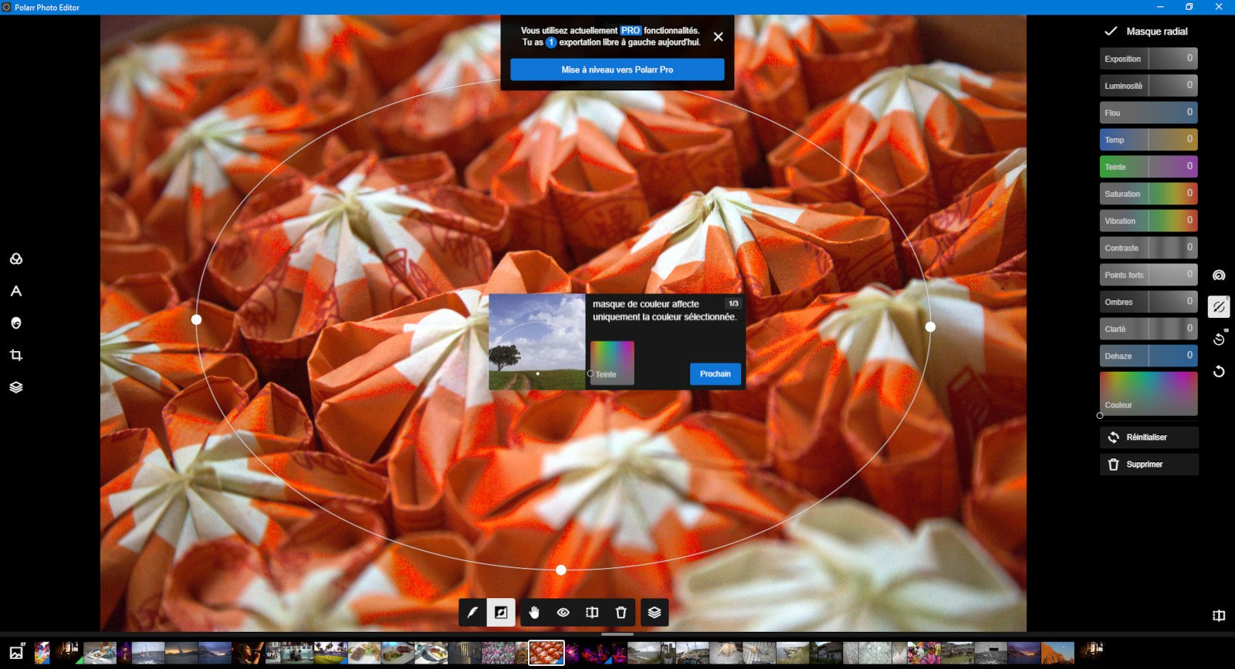Confirm Masque radial with the checkmark
1235x669 pixels.
coord(1111,32)
